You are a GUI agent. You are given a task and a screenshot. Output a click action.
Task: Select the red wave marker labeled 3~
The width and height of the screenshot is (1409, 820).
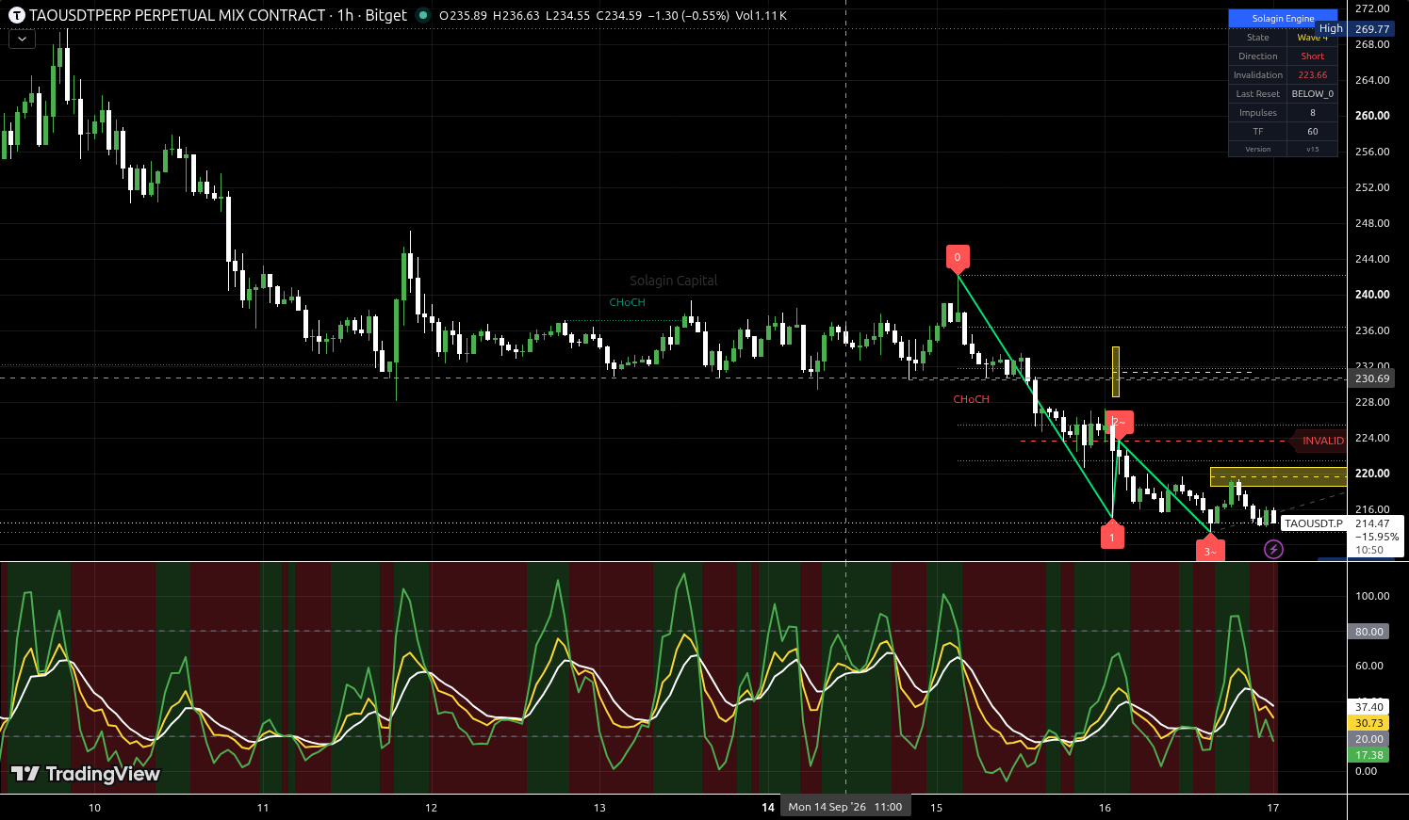point(1210,551)
